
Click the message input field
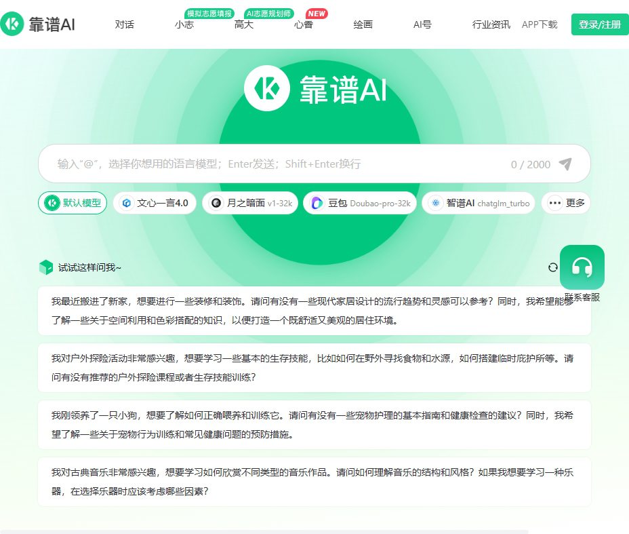point(271,164)
